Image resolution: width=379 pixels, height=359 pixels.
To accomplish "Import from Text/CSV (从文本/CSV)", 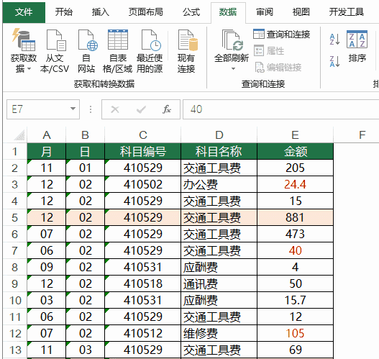I will [55, 51].
